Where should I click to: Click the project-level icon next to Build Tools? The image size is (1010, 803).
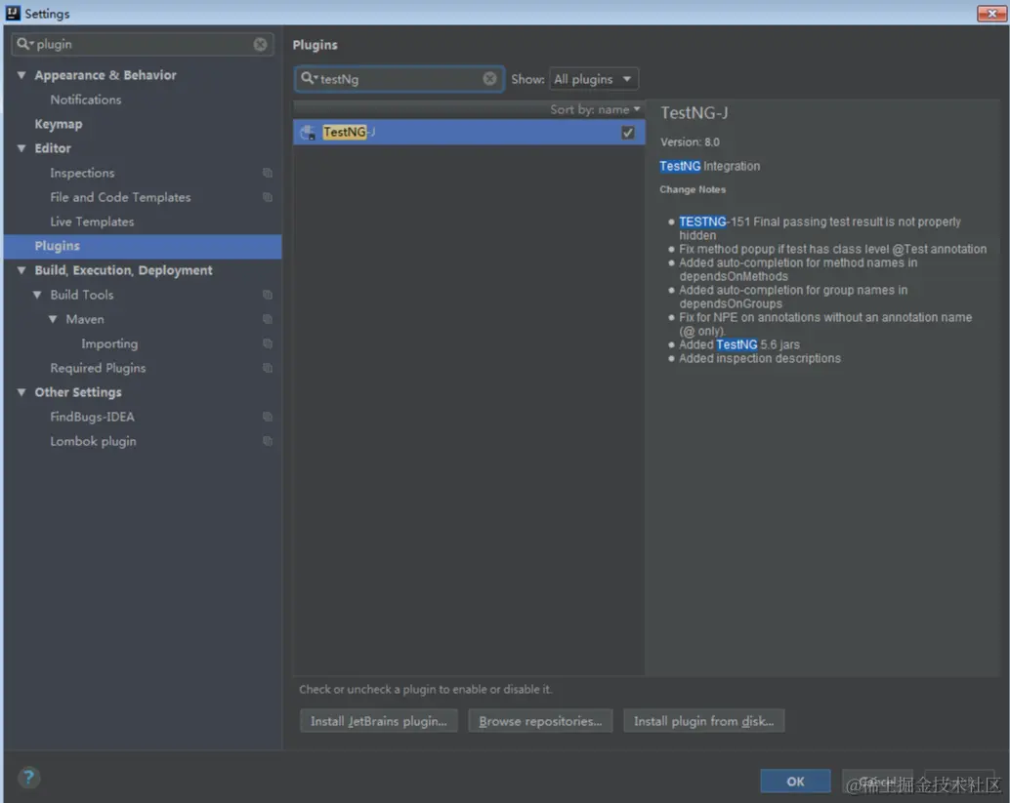pos(268,295)
